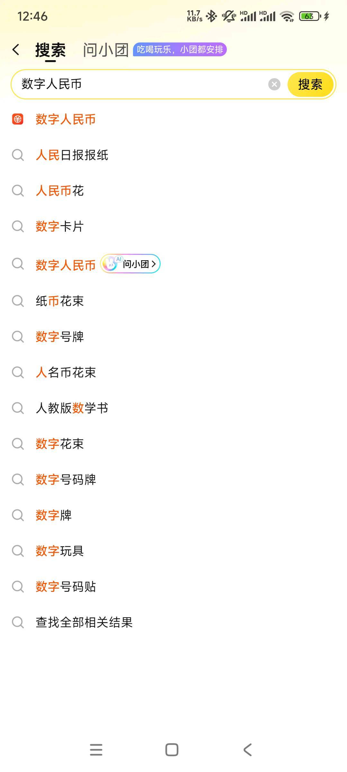Tap the magnifier icon beside 数字玩具
The height and width of the screenshot is (772, 347).
click(x=18, y=551)
